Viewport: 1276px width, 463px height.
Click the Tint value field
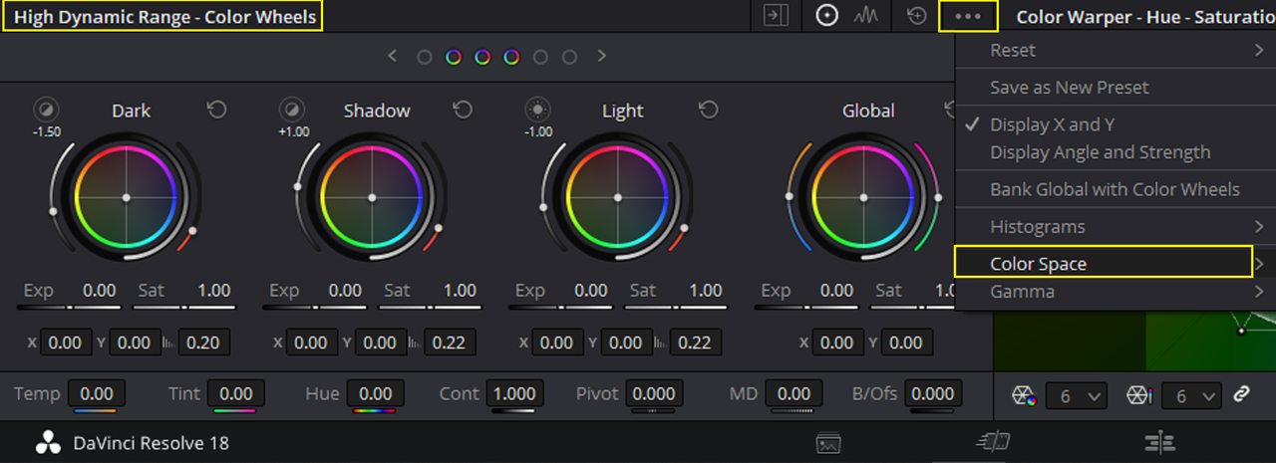(x=236, y=393)
